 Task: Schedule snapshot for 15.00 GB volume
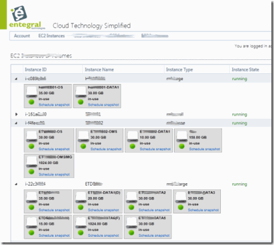pos(54,236)
